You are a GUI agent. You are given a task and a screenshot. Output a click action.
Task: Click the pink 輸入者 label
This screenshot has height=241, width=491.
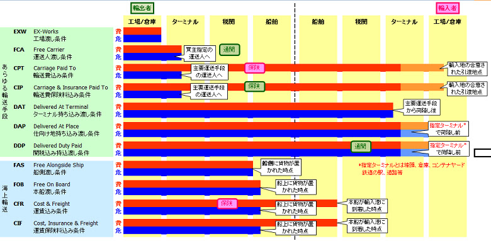coord(448,8)
